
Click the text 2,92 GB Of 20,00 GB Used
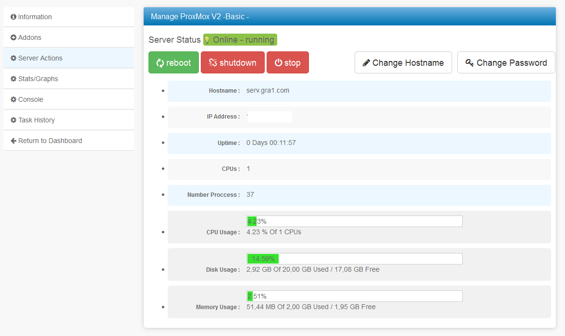click(x=287, y=269)
